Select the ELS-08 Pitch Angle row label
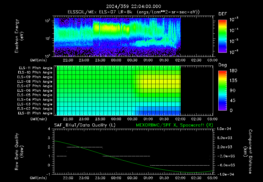 point(35,81)
